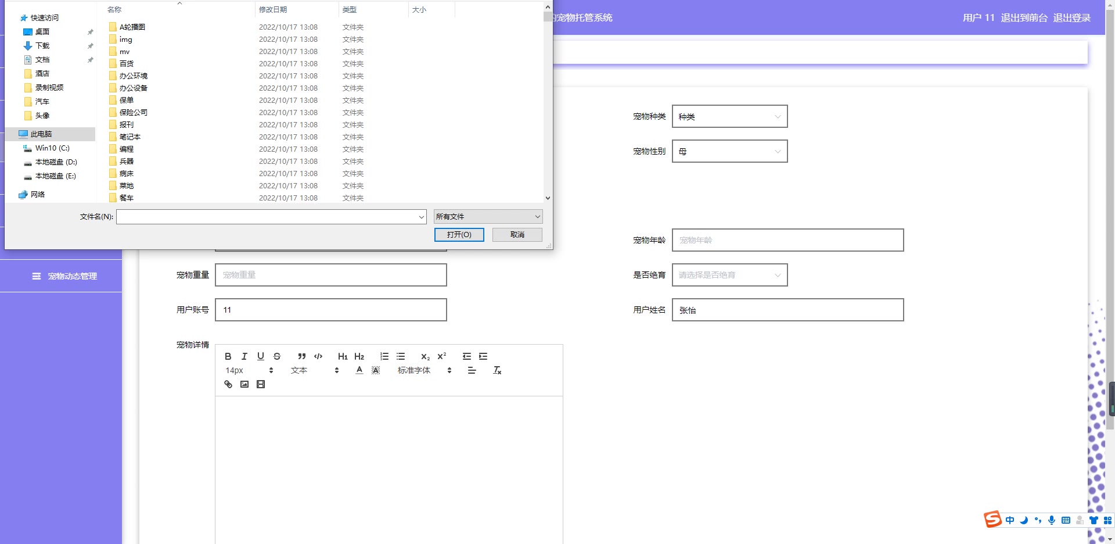
Task: Toggle bold in the rich text editor
Action: pyautogui.click(x=228, y=356)
